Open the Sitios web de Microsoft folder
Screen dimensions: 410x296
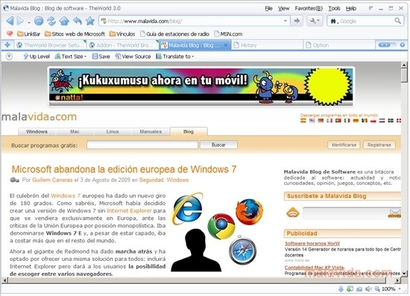(75, 34)
